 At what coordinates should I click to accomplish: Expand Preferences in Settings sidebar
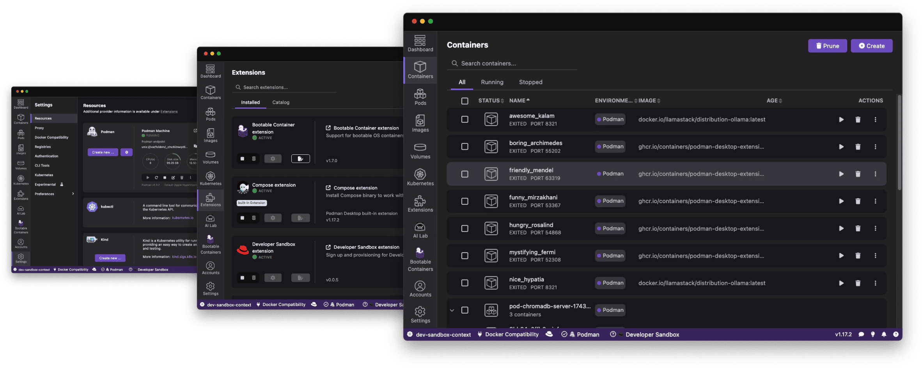(73, 194)
